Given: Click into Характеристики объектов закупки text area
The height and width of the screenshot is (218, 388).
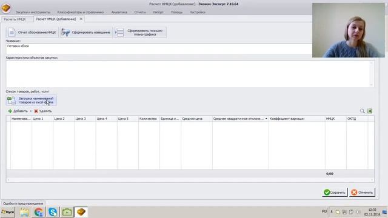Looking at the screenshot, I should tap(190, 74).
